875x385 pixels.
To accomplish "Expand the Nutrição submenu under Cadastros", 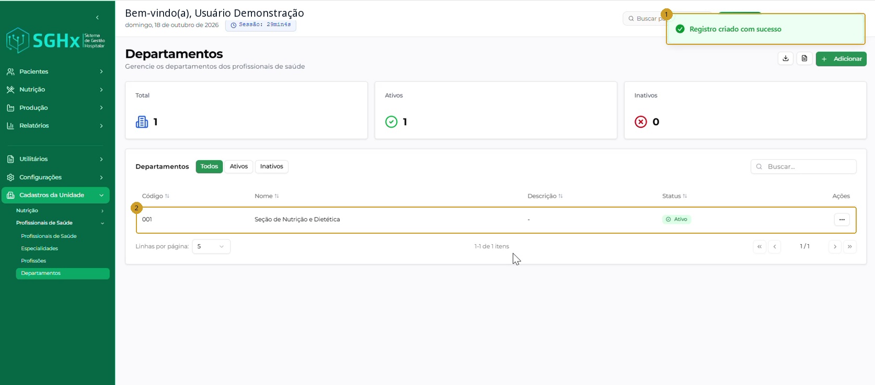I will [102, 211].
